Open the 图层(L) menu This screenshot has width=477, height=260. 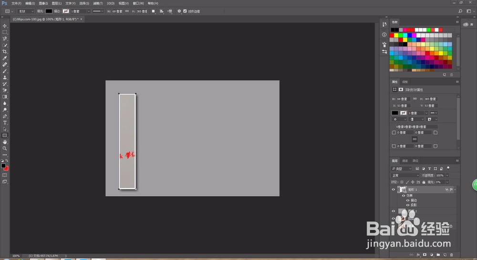coord(57,3)
